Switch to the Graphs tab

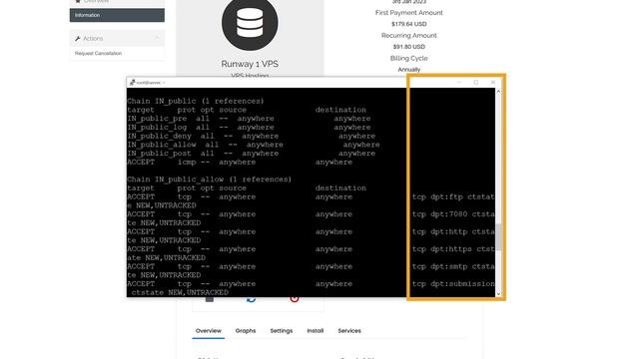coord(246,331)
